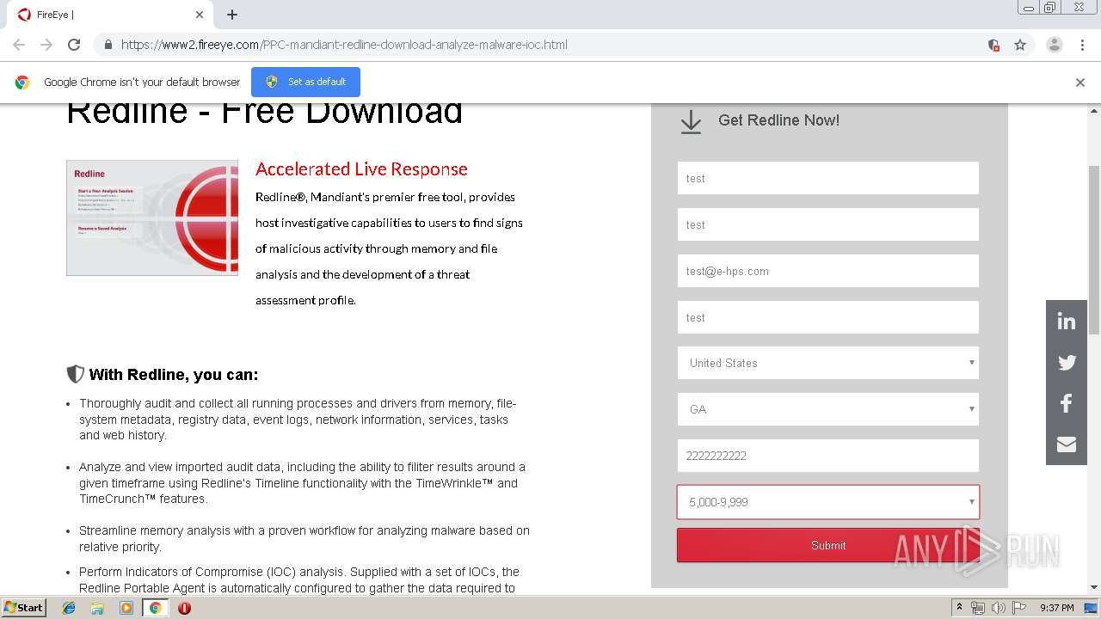Open the Windows Start menu
This screenshot has height=619, width=1101.
coord(23,608)
